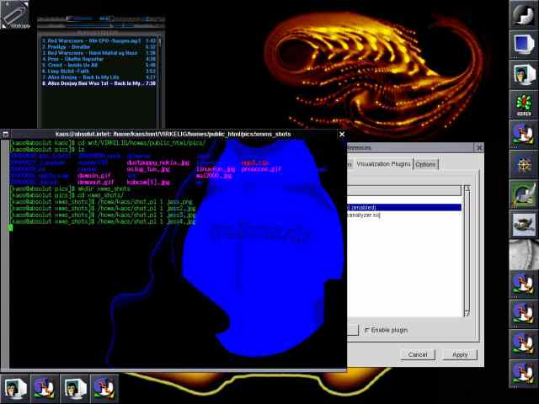
Task: Click the XMMS playlist vertical scrollbar
Action: (159, 79)
